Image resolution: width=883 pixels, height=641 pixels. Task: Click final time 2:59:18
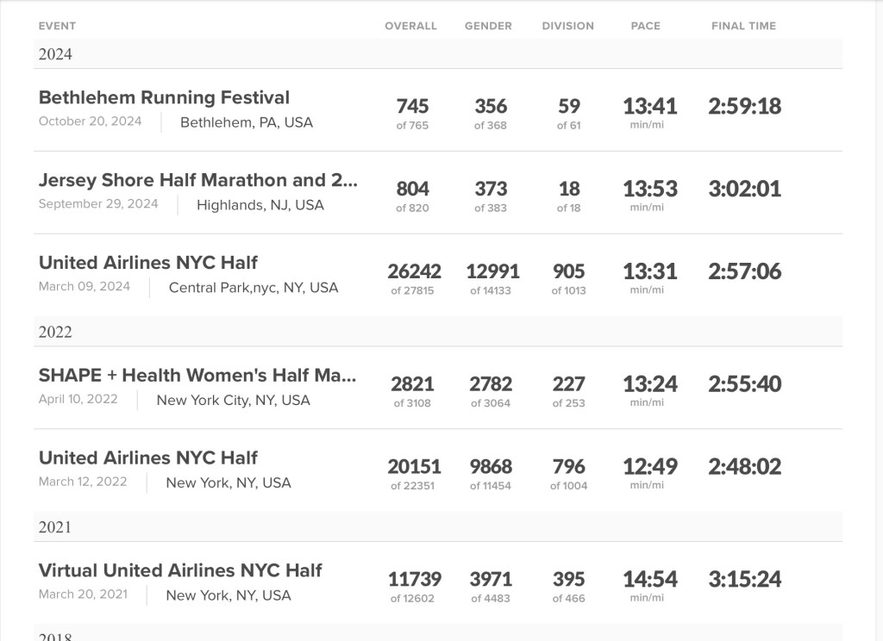point(744,107)
